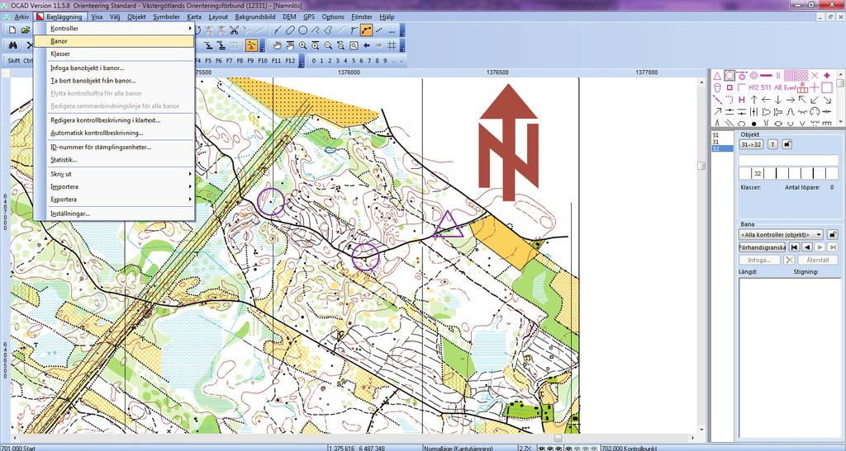Screen dimensions: 846x451
Task: Select the 'Event' text symbol
Action: [791, 87]
